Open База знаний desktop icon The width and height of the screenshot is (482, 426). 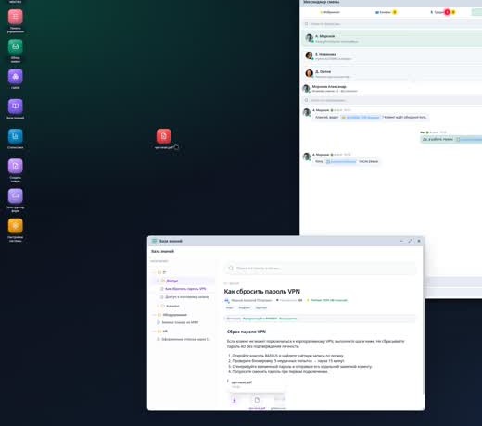[16, 106]
